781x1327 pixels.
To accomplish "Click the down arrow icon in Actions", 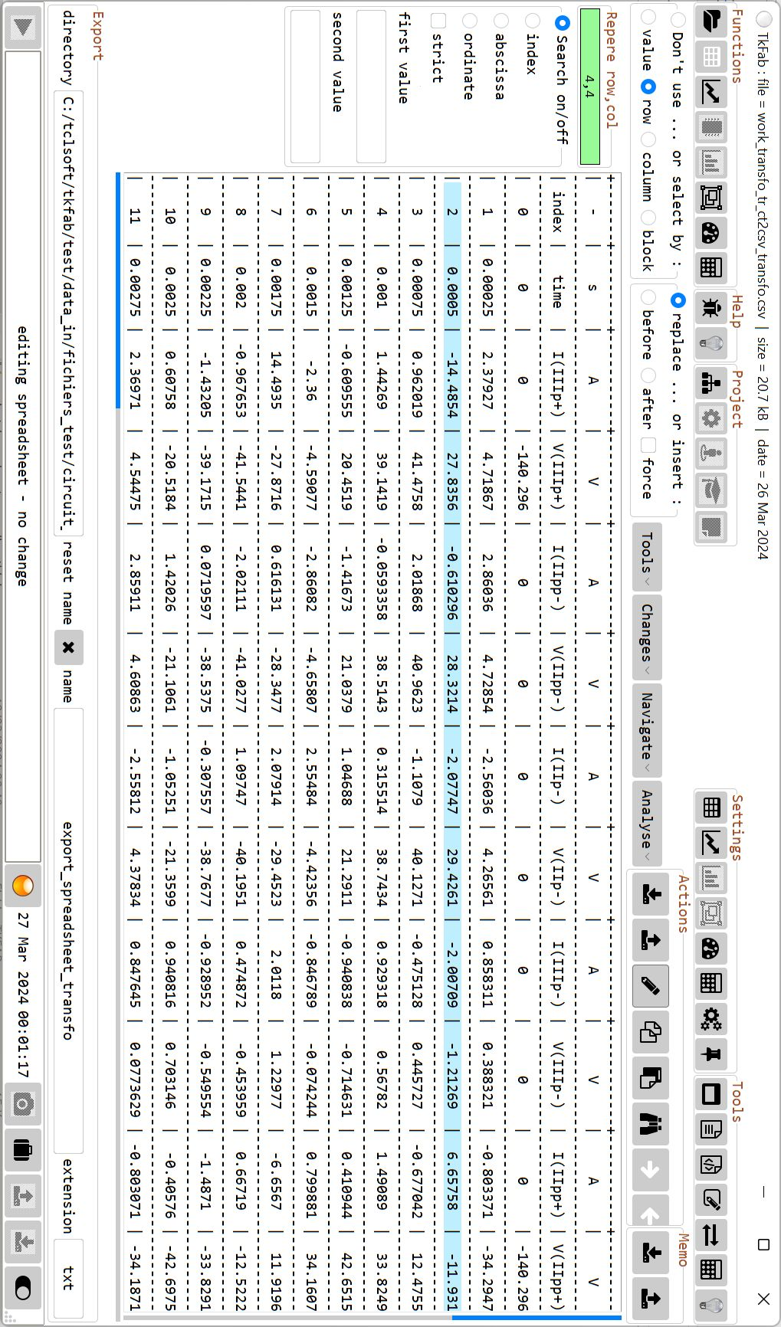I will click(651, 1169).
